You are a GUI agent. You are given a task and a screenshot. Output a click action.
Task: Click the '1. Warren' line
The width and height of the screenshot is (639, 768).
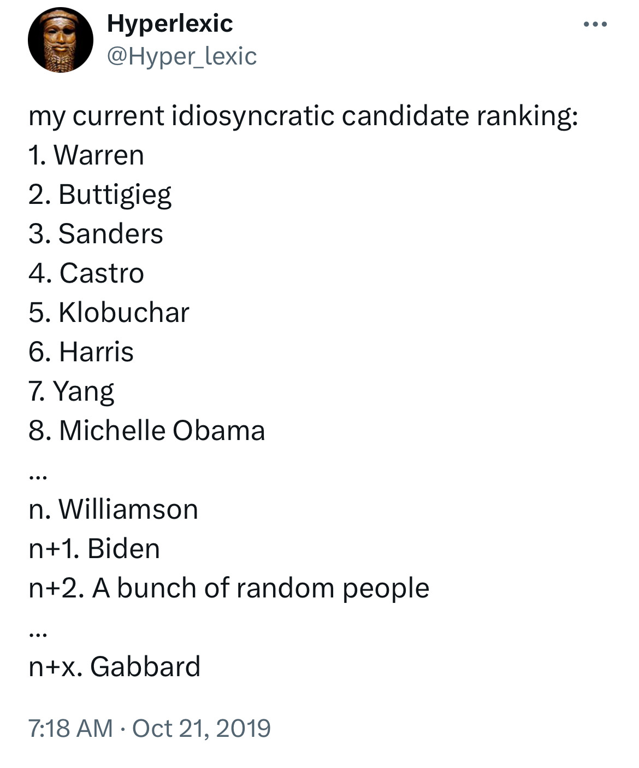click(86, 155)
